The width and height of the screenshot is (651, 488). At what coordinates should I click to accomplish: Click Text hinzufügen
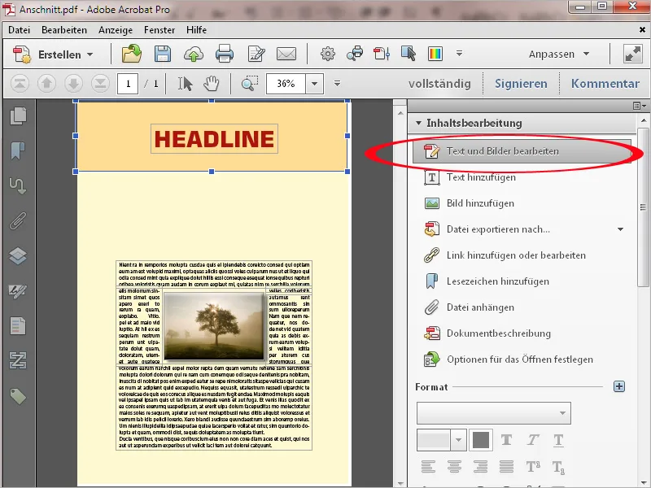click(481, 177)
